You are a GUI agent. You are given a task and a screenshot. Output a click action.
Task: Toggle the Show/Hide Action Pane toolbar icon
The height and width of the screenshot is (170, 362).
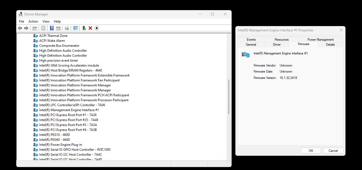coord(58,28)
